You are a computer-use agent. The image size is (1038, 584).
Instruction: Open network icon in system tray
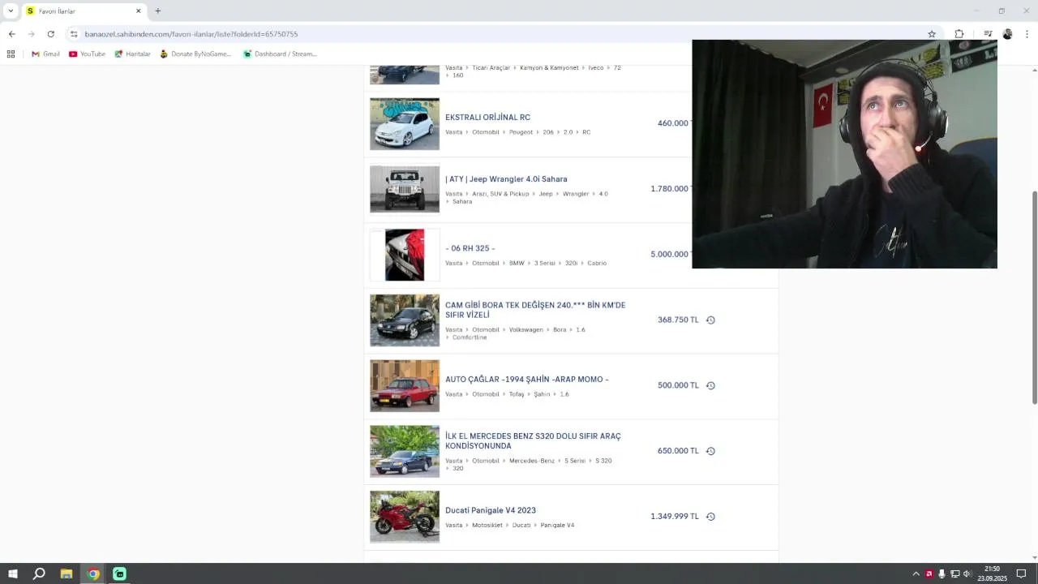click(x=954, y=574)
